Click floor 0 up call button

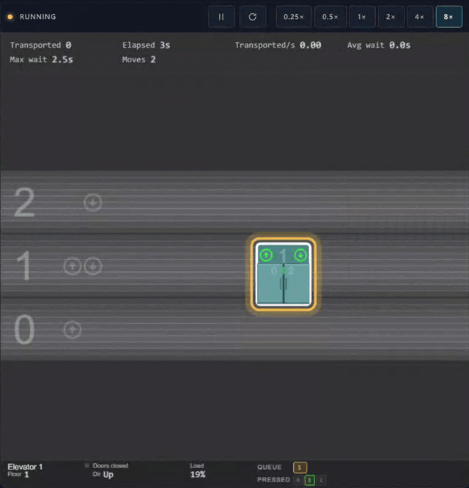click(73, 330)
